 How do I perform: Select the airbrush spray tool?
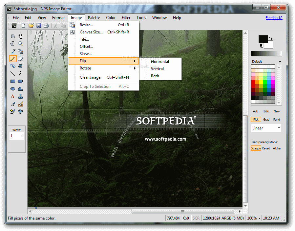pyautogui.click(x=13, y=66)
